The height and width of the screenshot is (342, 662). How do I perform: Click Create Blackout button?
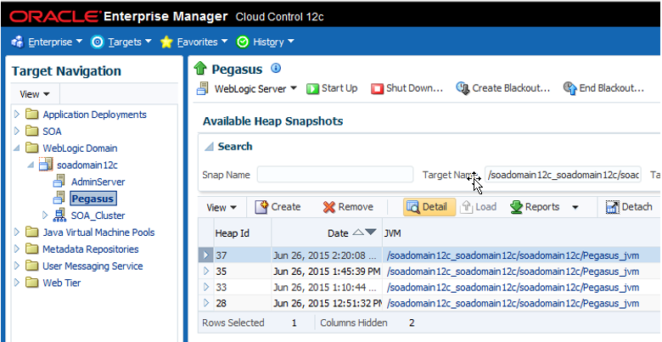502,88
